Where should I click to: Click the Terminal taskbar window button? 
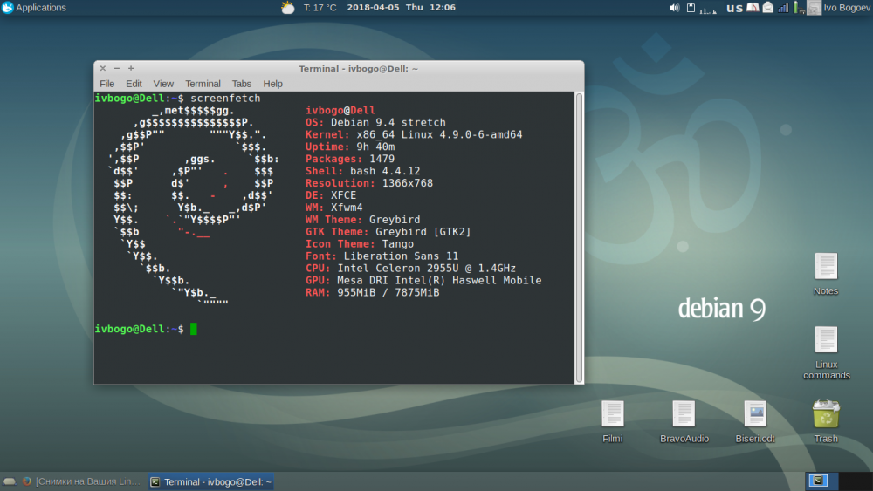coord(211,481)
